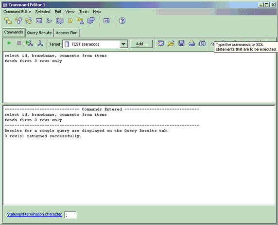The width and height of the screenshot is (278, 225).
Task: Click the Add... button
Action: click(x=141, y=44)
